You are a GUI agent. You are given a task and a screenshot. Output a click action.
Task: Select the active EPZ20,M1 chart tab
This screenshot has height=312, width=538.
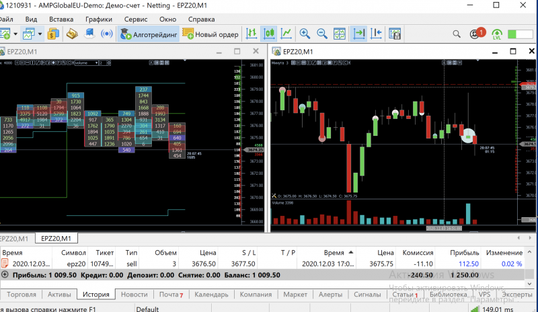(x=56, y=238)
